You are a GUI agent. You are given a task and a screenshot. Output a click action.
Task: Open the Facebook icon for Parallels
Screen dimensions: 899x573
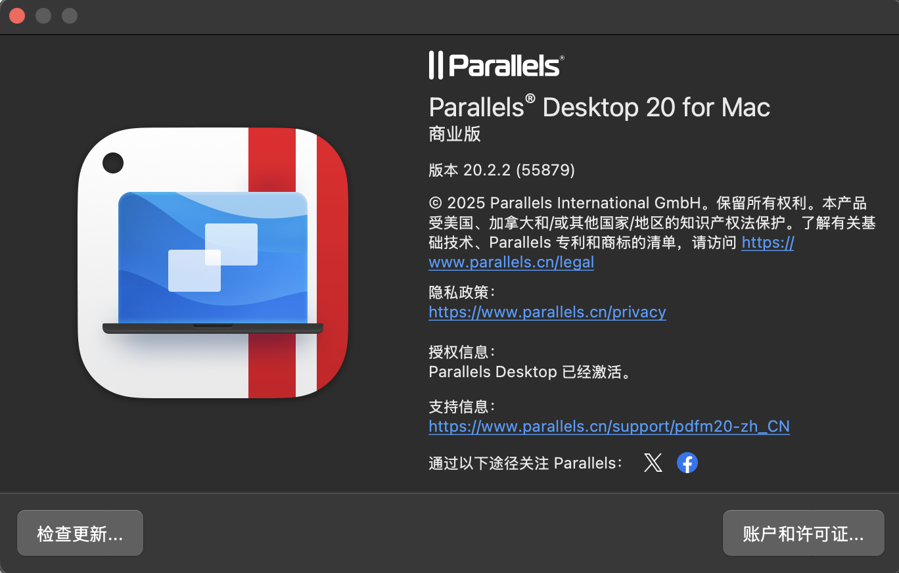[x=687, y=463]
